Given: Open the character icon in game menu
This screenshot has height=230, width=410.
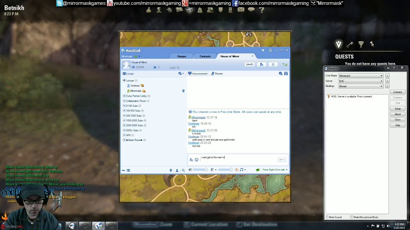Looking at the screenshot, I should [x=159, y=10].
